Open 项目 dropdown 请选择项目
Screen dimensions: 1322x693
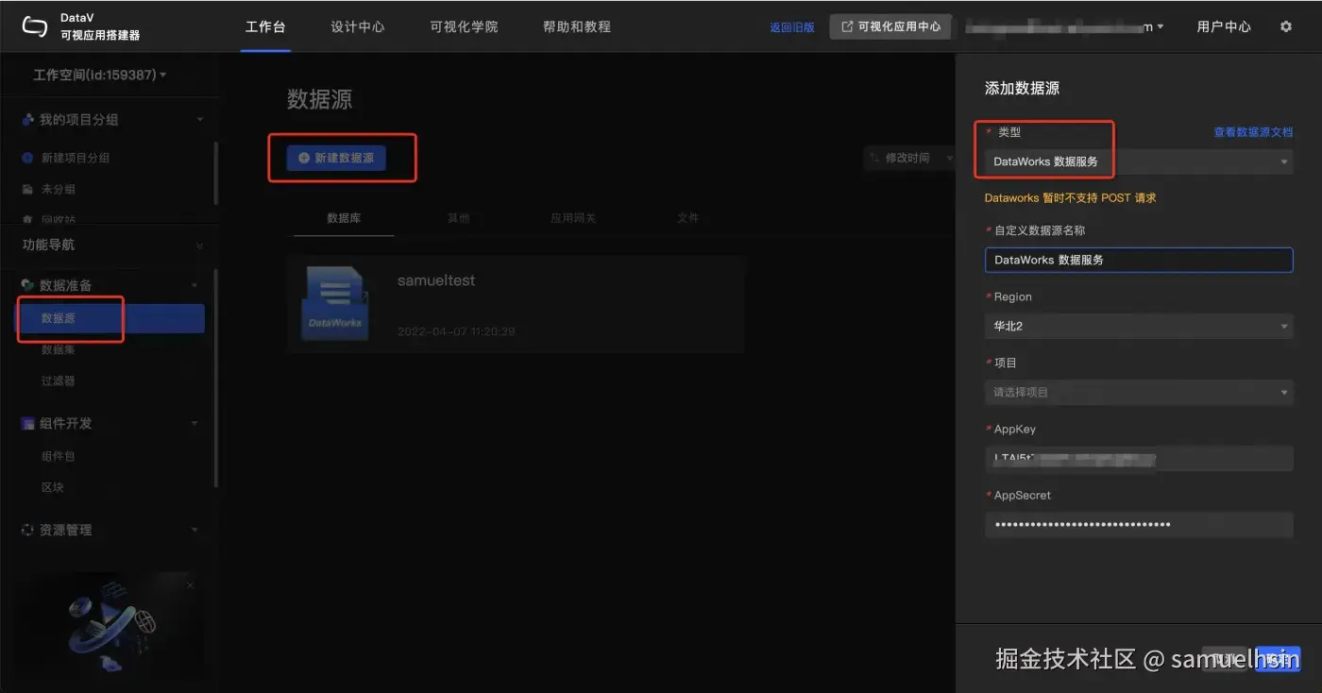(x=1139, y=392)
